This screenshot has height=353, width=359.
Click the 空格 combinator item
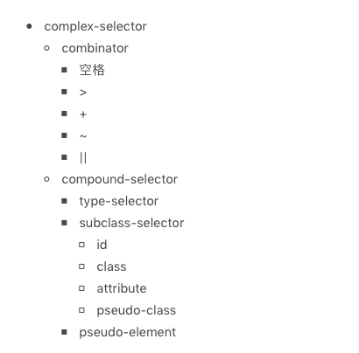92,70
